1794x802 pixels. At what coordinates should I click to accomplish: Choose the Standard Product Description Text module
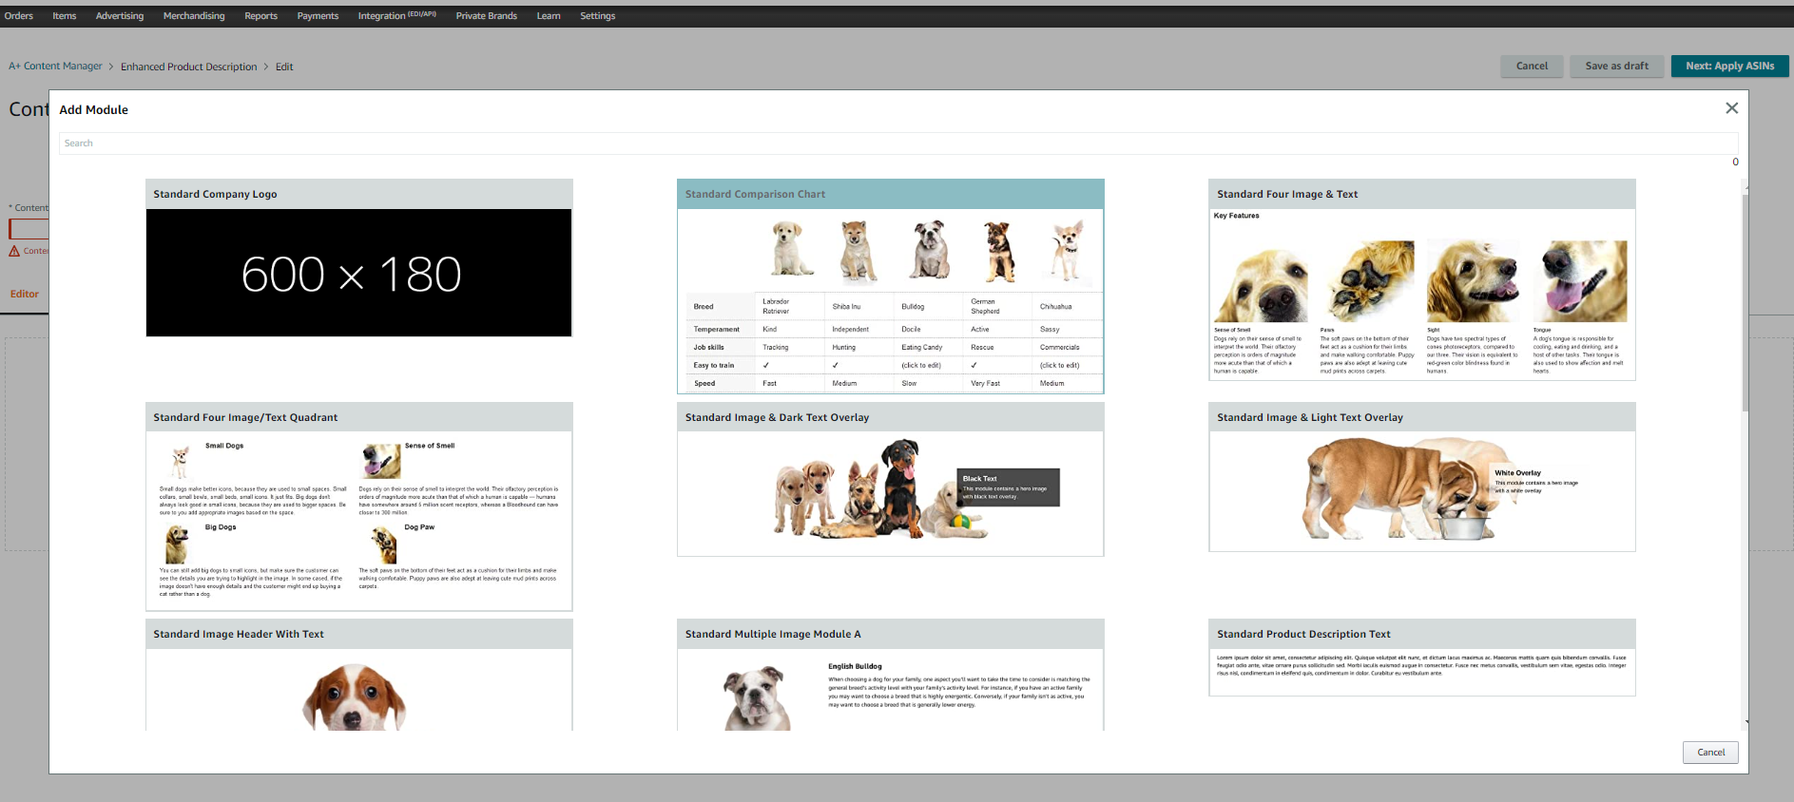pos(1422,658)
